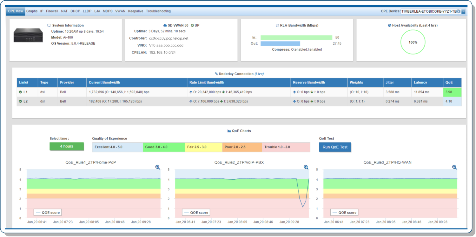
Task: Click the Good 3.0 - 4.0 legend swatch
Action: click(x=164, y=147)
